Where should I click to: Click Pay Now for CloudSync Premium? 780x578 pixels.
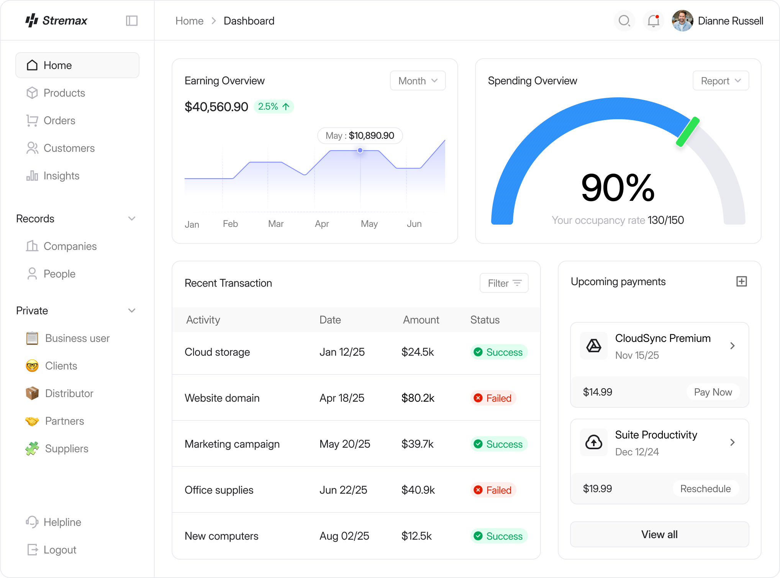[713, 392]
